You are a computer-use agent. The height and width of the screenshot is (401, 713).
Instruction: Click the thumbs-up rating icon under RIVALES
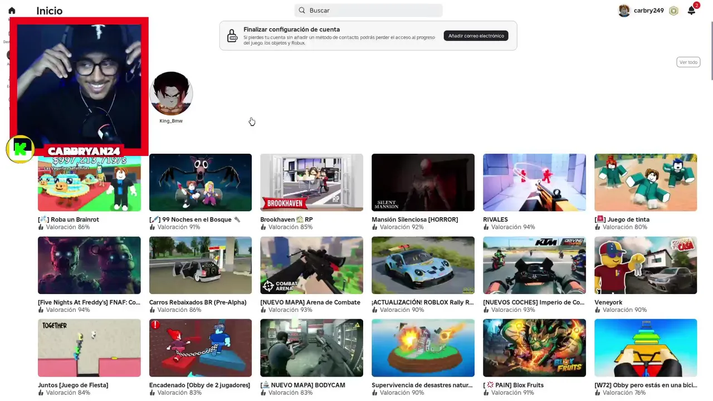click(486, 227)
